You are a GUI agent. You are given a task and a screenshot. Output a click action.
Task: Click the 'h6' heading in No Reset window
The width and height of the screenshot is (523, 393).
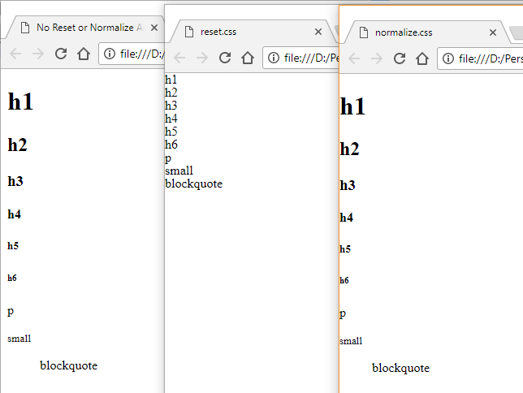12,278
